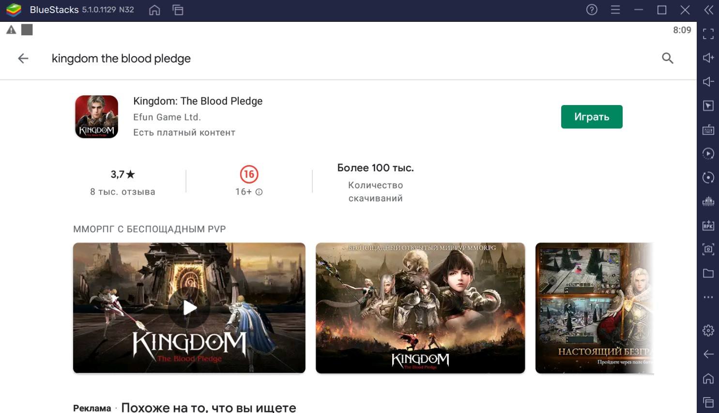Click '8 тыс. отзыва' reviews text
This screenshot has height=413, width=719.
click(x=122, y=192)
